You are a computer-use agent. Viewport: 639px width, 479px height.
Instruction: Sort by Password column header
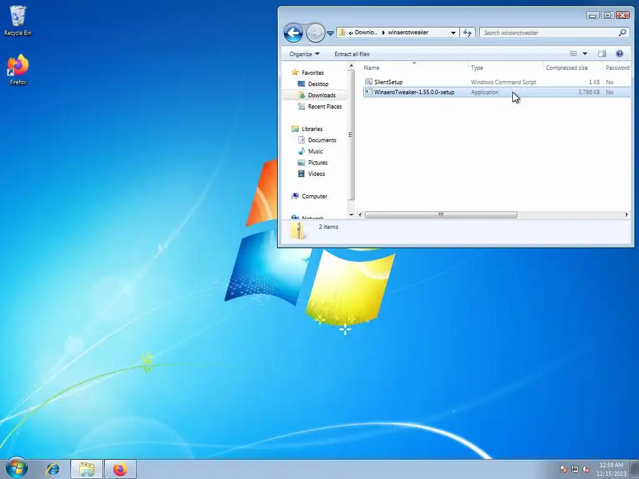point(617,67)
